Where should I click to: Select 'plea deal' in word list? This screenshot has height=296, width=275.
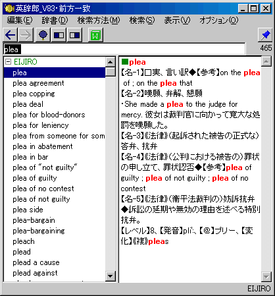pos(28,104)
